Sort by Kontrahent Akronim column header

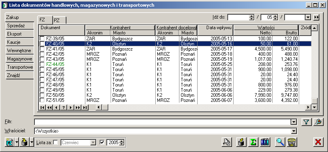pos(98,33)
